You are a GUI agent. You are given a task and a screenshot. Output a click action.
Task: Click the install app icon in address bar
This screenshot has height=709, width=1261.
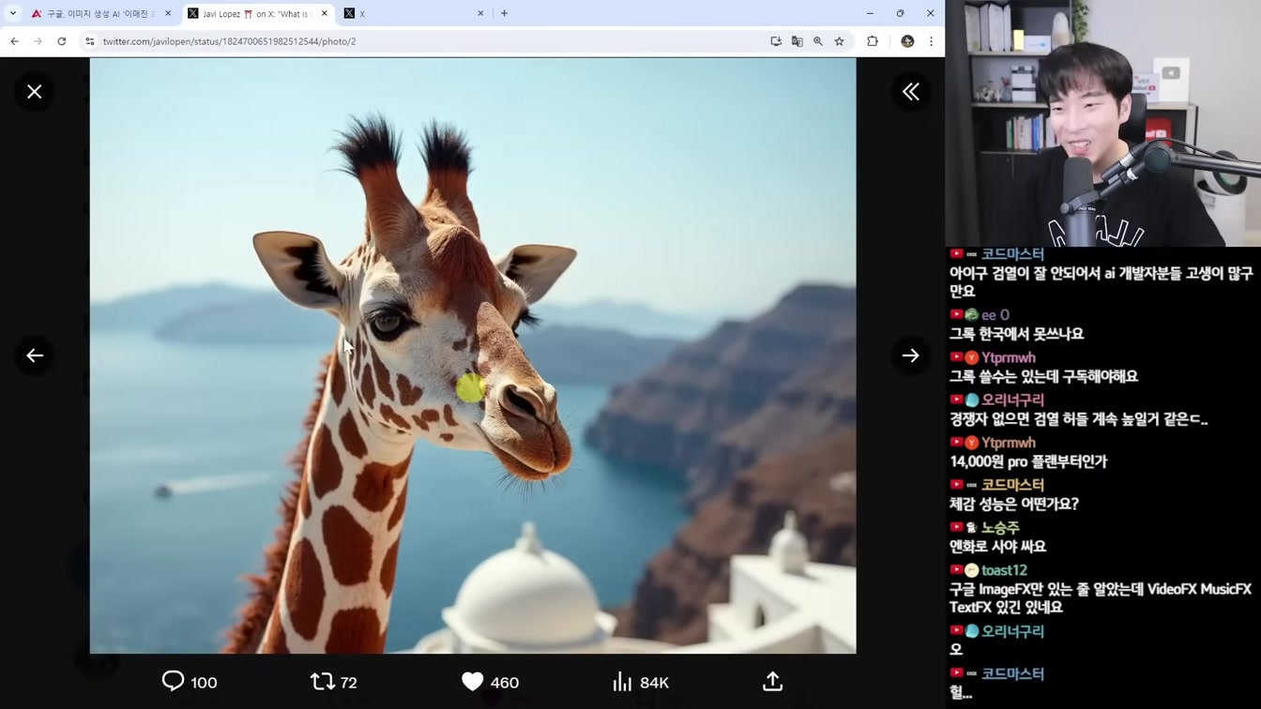pyautogui.click(x=776, y=41)
